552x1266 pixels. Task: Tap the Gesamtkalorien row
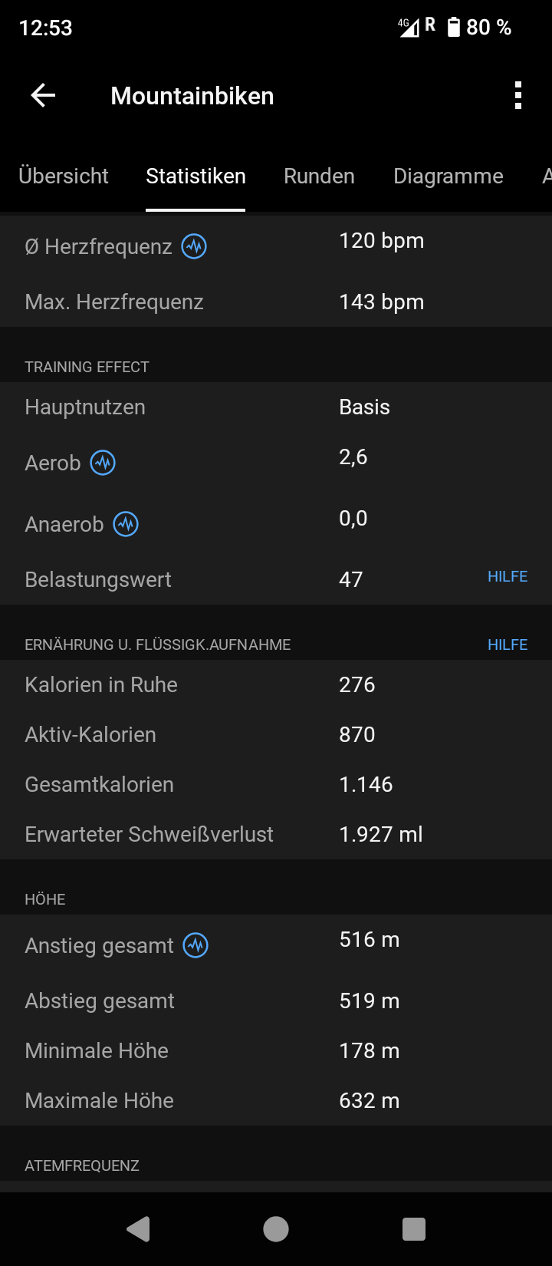coord(276,785)
